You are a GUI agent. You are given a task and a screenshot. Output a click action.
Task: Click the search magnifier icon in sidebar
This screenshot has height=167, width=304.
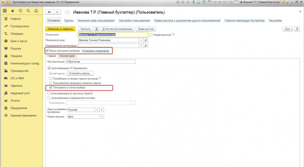click(x=28, y=11)
